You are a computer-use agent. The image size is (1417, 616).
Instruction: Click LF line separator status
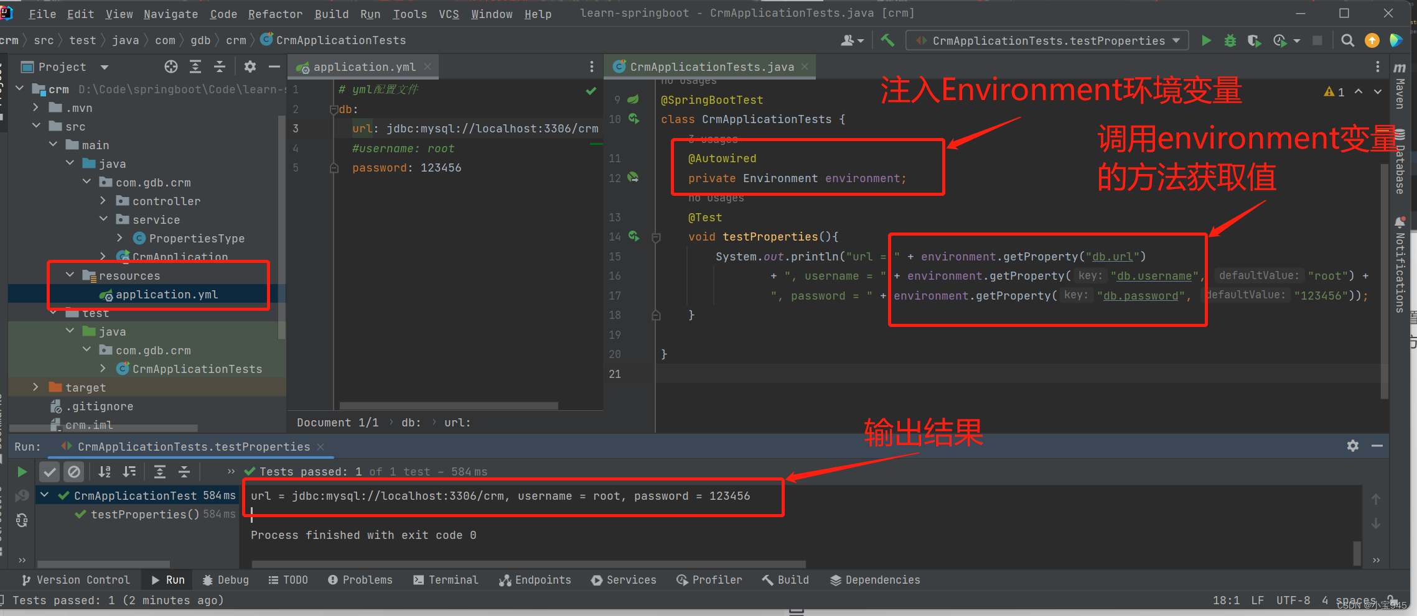tap(1257, 600)
